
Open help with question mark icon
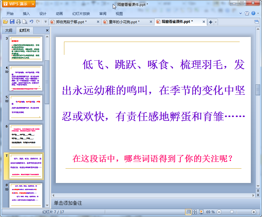coord(253,13)
